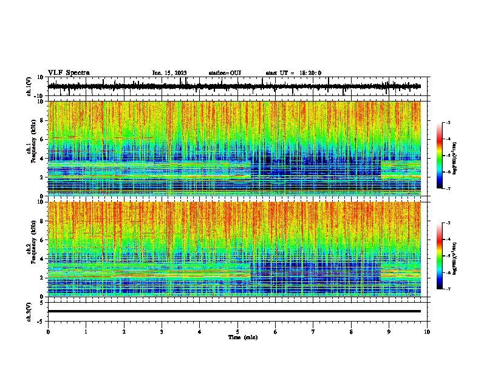This screenshot has width=481, height=372.
Task: Click the time axis tick label "9"
Action: point(389,332)
